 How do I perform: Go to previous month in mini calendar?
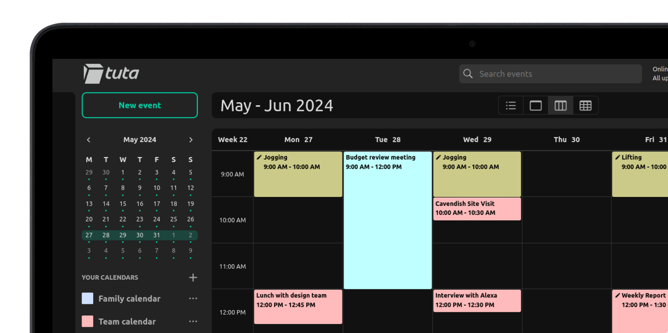(x=88, y=140)
